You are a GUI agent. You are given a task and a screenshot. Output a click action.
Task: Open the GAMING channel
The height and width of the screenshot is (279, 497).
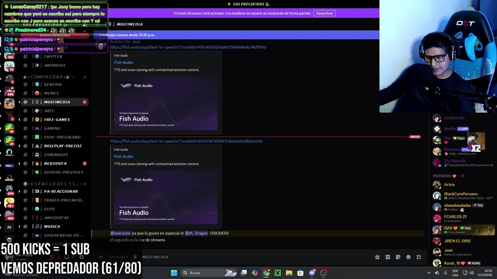[54, 128]
